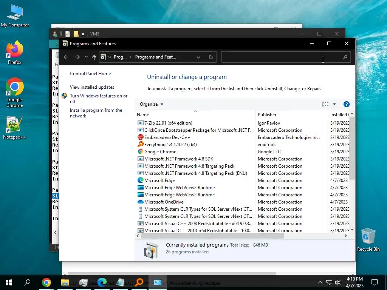Go forward in Programs and Features
The height and width of the screenshot is (290, 387).
pyautogui.click(x=77, y=57)
